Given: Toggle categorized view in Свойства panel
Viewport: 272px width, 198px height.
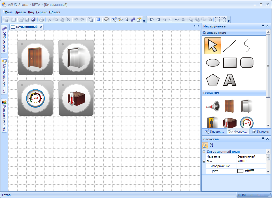Looking at the screenshot, I should tap(205, 145).
